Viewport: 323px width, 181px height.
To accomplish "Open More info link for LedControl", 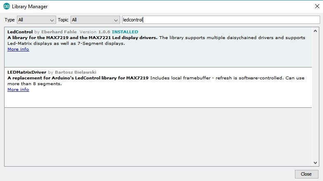I will 18,49.
